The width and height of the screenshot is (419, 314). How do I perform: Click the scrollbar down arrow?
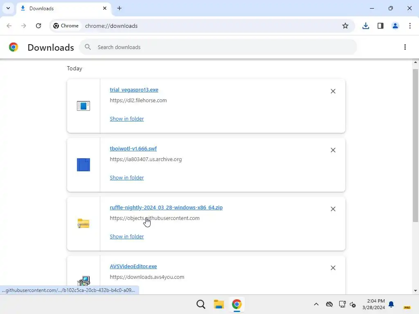pos(415,291)
